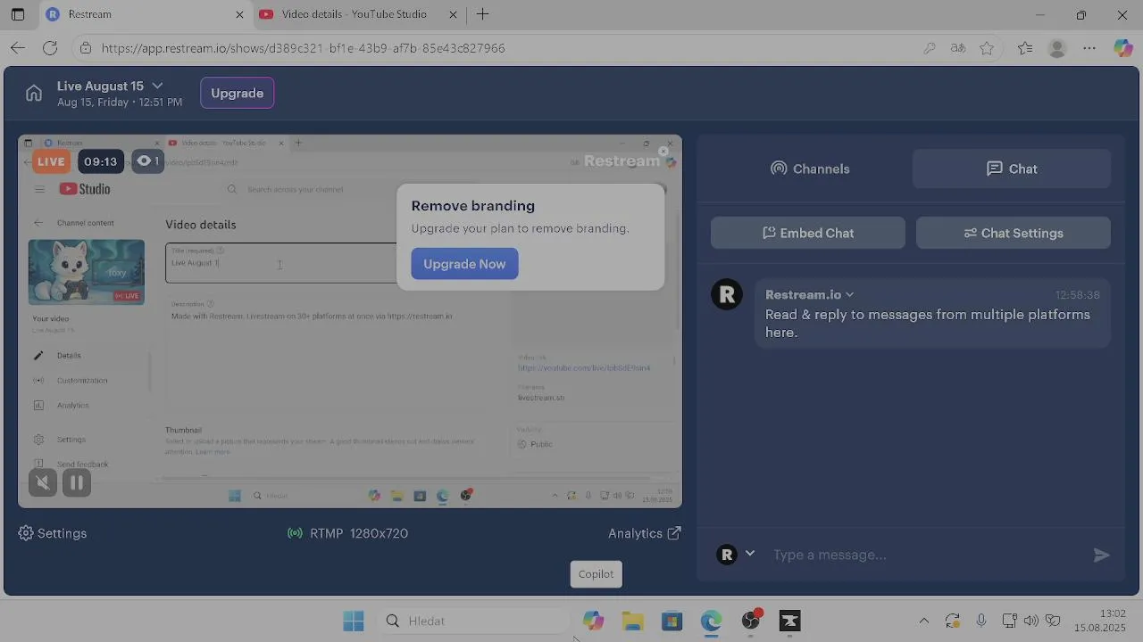
Task: Click the stream preview thumbnail
Action: (x=350, y=321)
